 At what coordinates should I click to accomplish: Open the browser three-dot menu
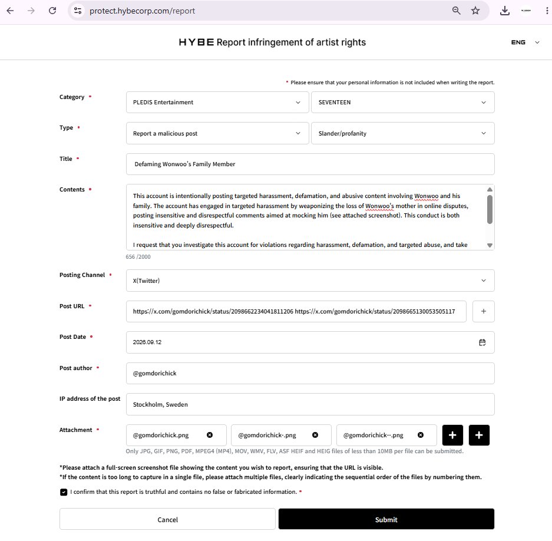(x=547, y=11)
